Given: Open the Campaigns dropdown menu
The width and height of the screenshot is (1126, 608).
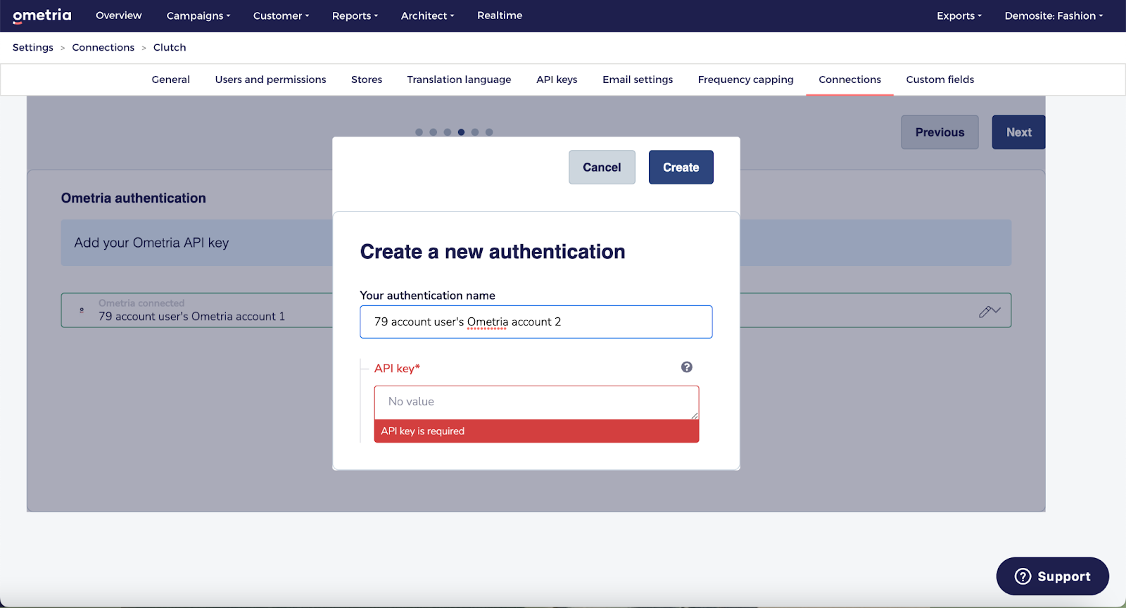Looking at the screenshot, I should pos(198,15).
